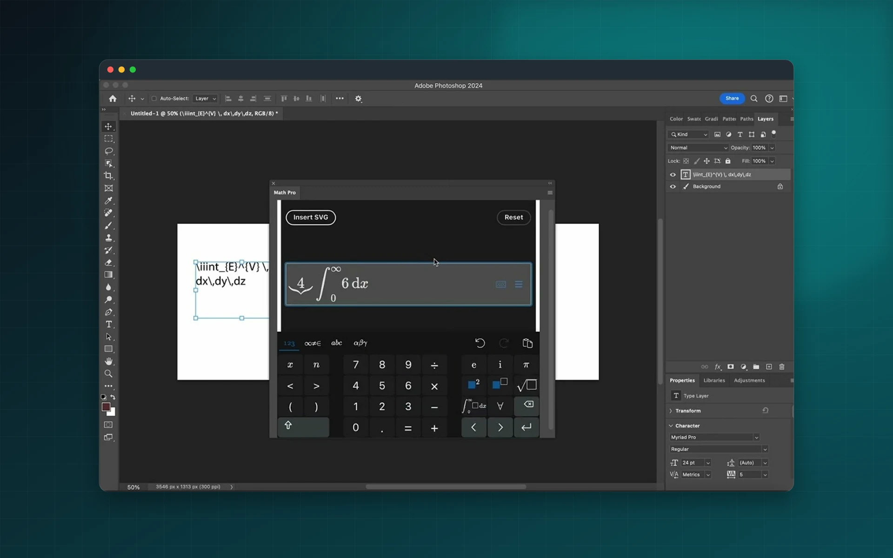This screenshot has height=558, width=893.
Task: Click the delete layer trash icon
Action: pyautogui.click(x=782, y=367)
